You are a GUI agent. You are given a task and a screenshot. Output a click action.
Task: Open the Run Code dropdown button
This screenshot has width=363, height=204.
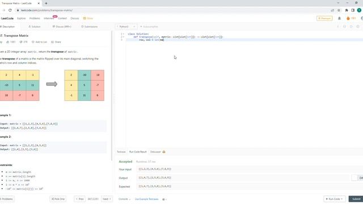[334, 199]
